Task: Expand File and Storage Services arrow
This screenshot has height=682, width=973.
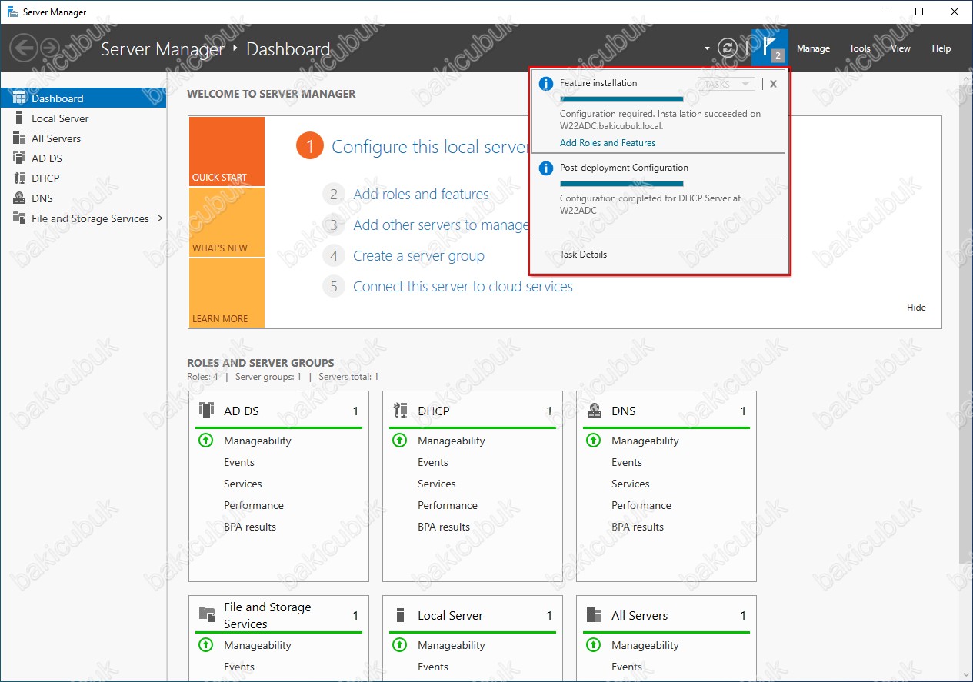Action: tap(160, 218)
